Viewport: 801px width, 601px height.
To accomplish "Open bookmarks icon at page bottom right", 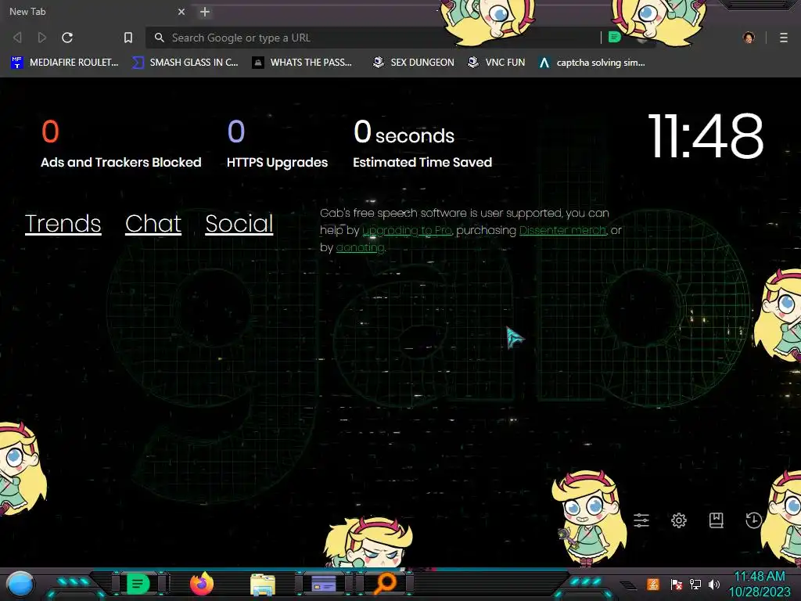I will point(717,520).
